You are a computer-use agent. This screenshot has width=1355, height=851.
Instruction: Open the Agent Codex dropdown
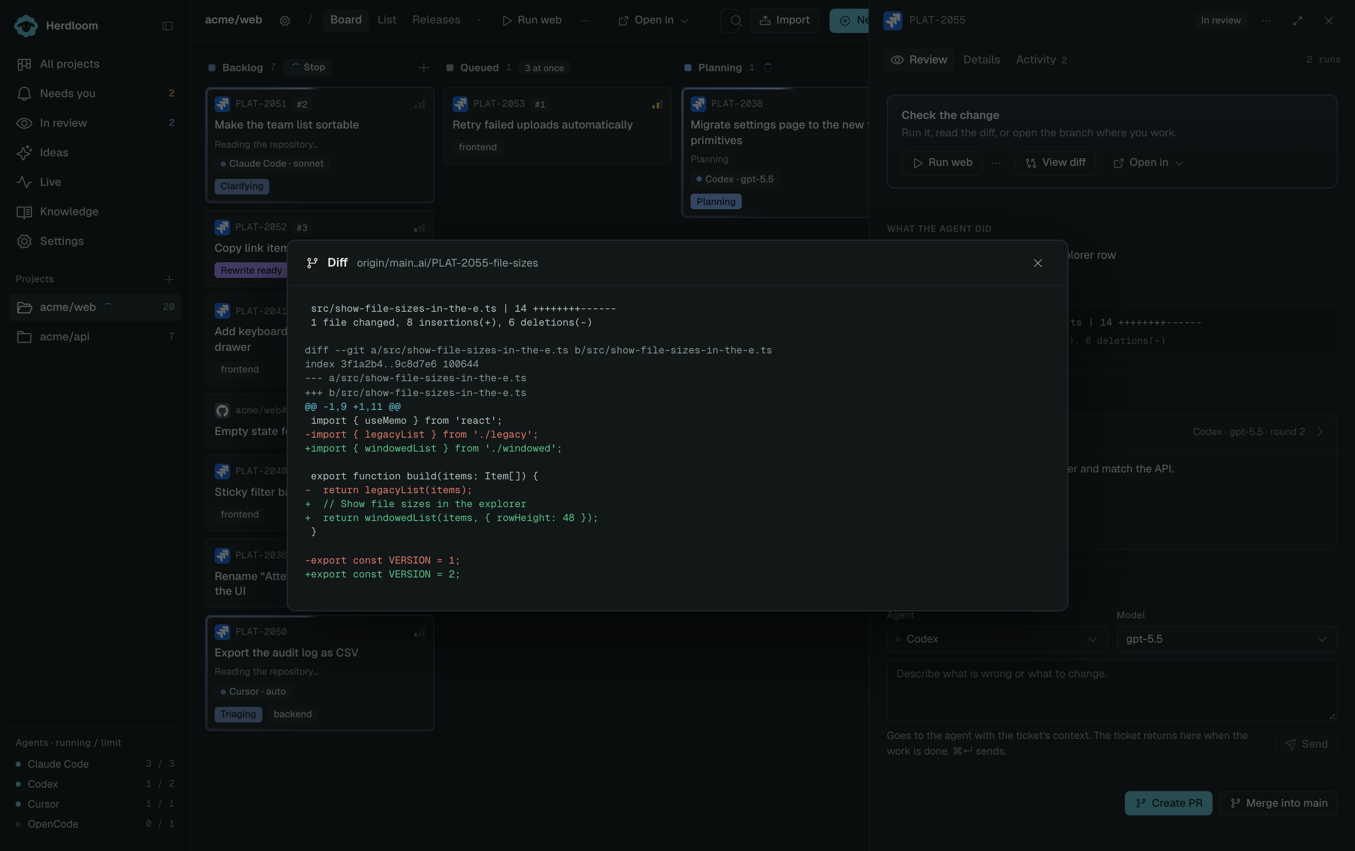tap(997, 640)
